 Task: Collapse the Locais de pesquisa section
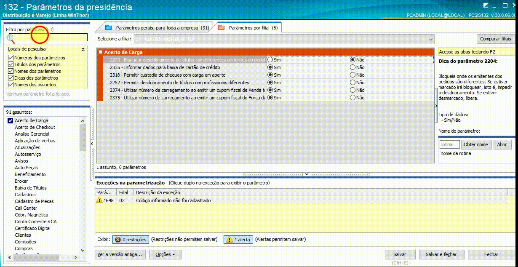pos(83,49)
